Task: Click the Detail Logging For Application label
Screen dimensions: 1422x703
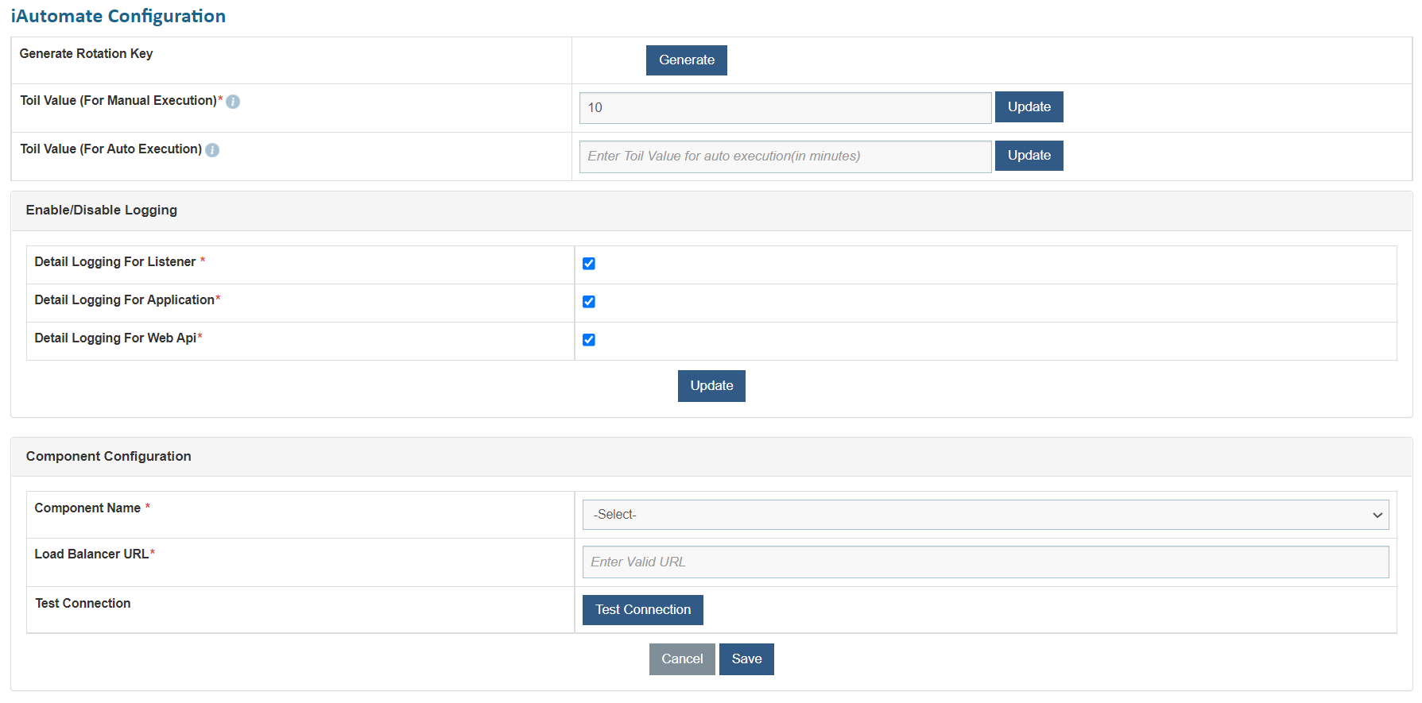Action: click(125, 300)
